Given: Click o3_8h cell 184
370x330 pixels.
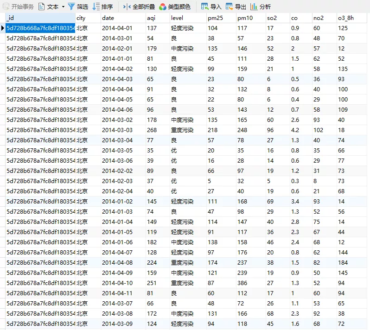Looking at the screenshot, I should pos(352,262).
